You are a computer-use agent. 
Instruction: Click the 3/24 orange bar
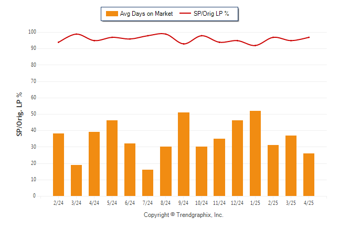[x=76, y=180]
